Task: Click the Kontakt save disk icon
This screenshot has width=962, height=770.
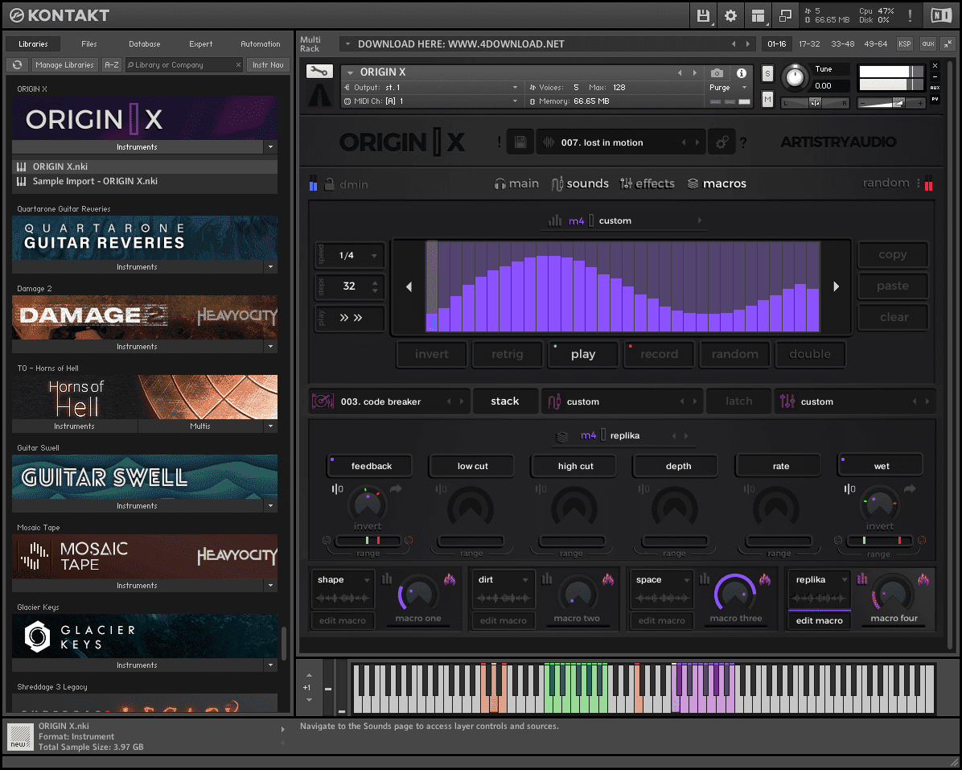Action: click(703, 16)
